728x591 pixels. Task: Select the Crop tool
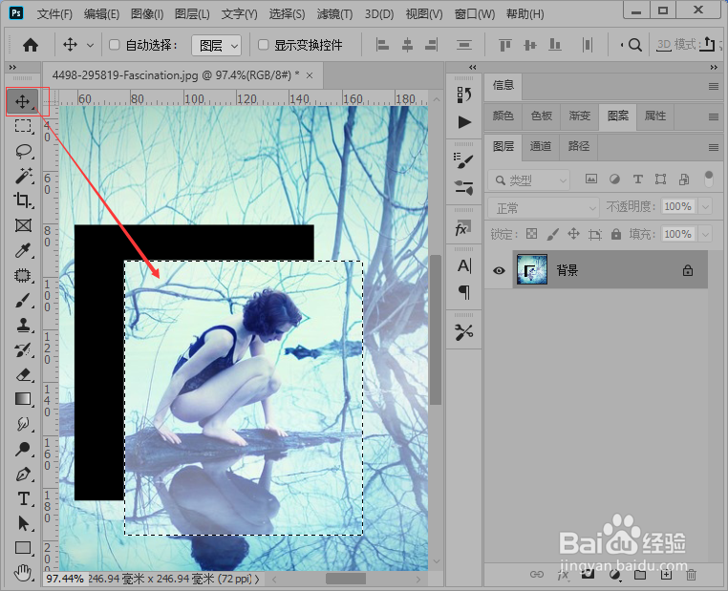[x=23, y=201]
